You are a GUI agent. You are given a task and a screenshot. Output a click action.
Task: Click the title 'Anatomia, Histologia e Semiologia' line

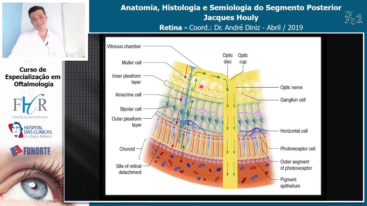coord(231,8)
